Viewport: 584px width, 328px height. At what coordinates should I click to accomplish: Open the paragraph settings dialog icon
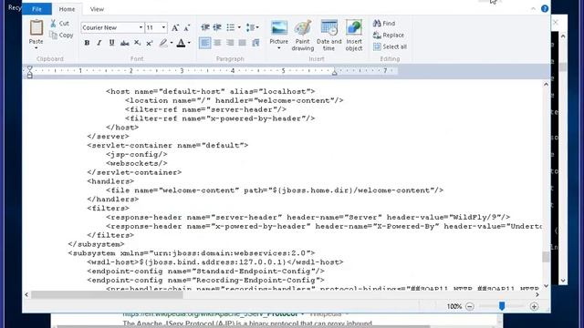[255, 43]
